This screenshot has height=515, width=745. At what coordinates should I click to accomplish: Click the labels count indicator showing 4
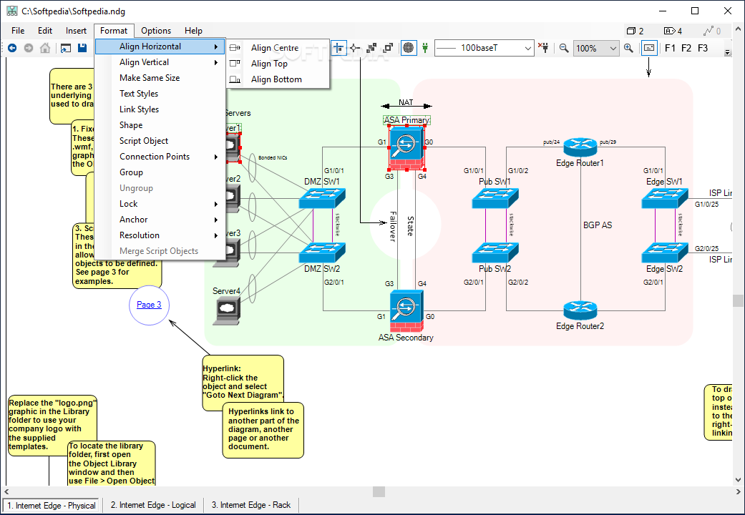pyautogui.click(x=673, y=31)
